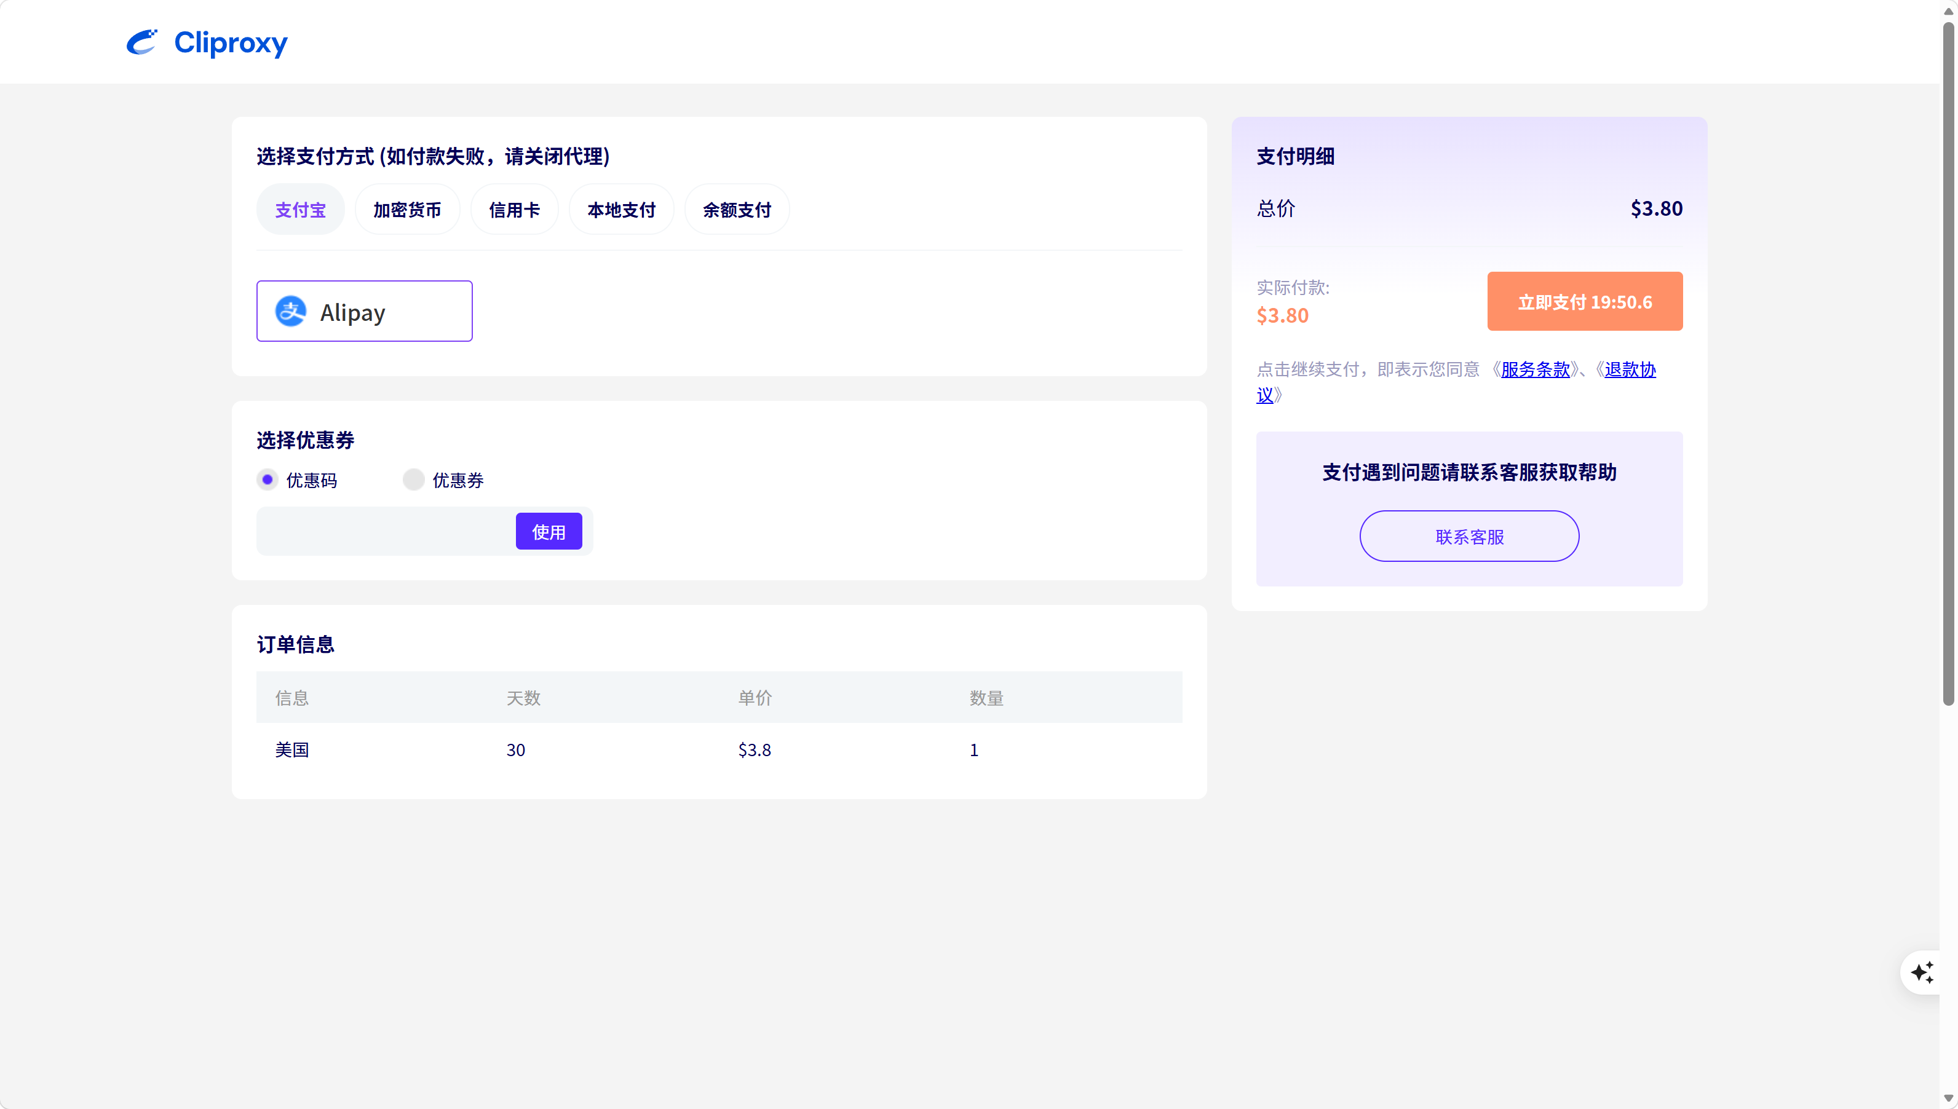Image resolution: width=1958 pixels, height=1109 pixels.
Task: Select the Alipay payment option card
Action: click(x=364, y=312)
